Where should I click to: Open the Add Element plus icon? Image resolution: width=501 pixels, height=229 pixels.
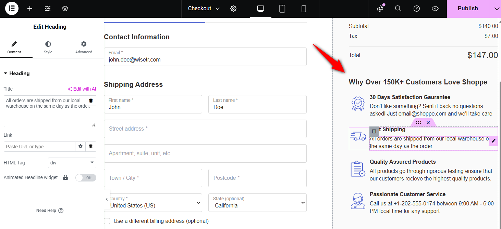[30, 9]
